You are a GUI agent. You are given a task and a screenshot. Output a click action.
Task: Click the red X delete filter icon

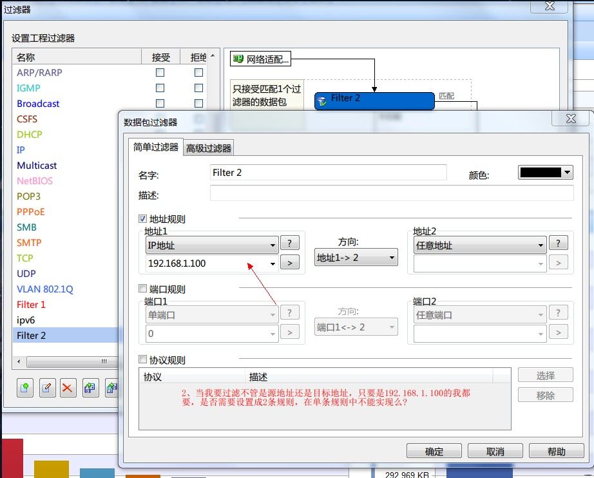pyautogui.click(x=68, y=388)
